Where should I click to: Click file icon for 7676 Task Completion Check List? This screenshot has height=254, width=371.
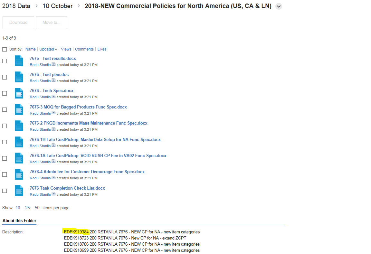tap(19, 191)
